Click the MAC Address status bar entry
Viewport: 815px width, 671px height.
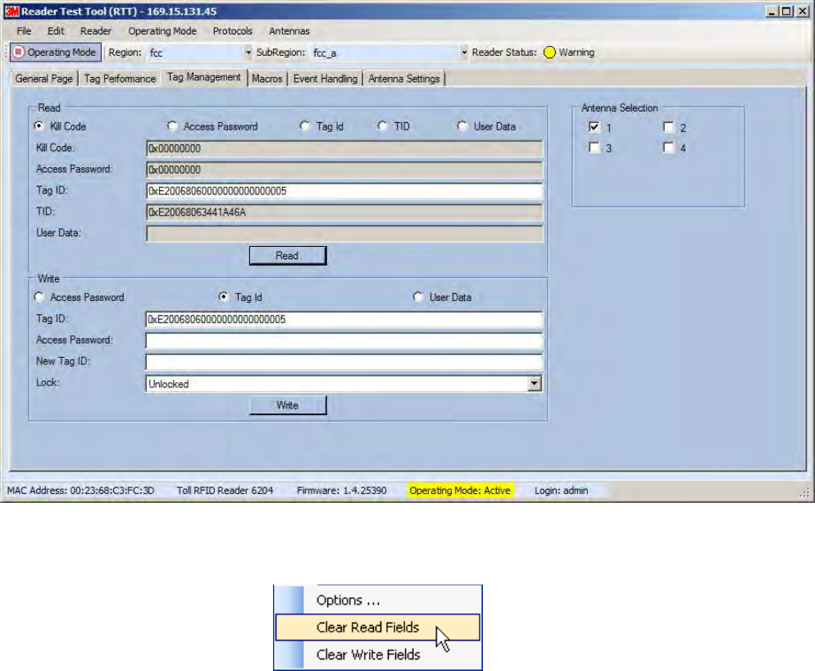pyautogui.click(x=80, y=491)
